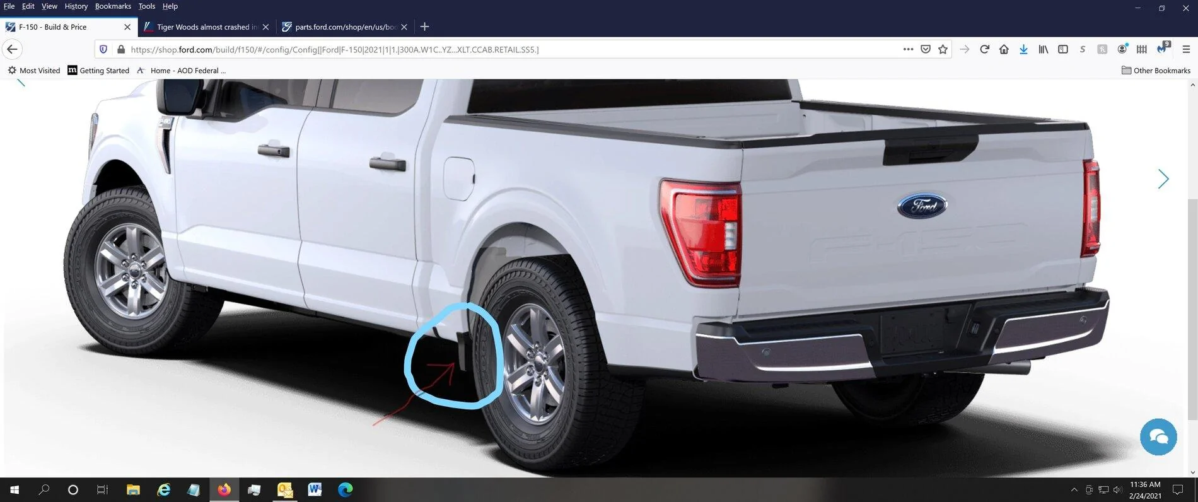Viewport: 1198px width, 502px height.
Task: Open the Firefox Library icon
Action: pos(1044,49)
